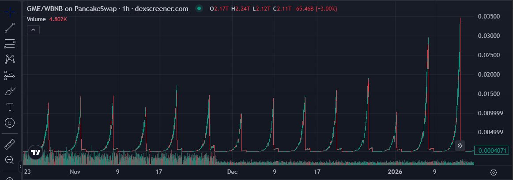513x180 pixels.
Task: Click the Dec label on time axis
Action: [x=233, y=172]
